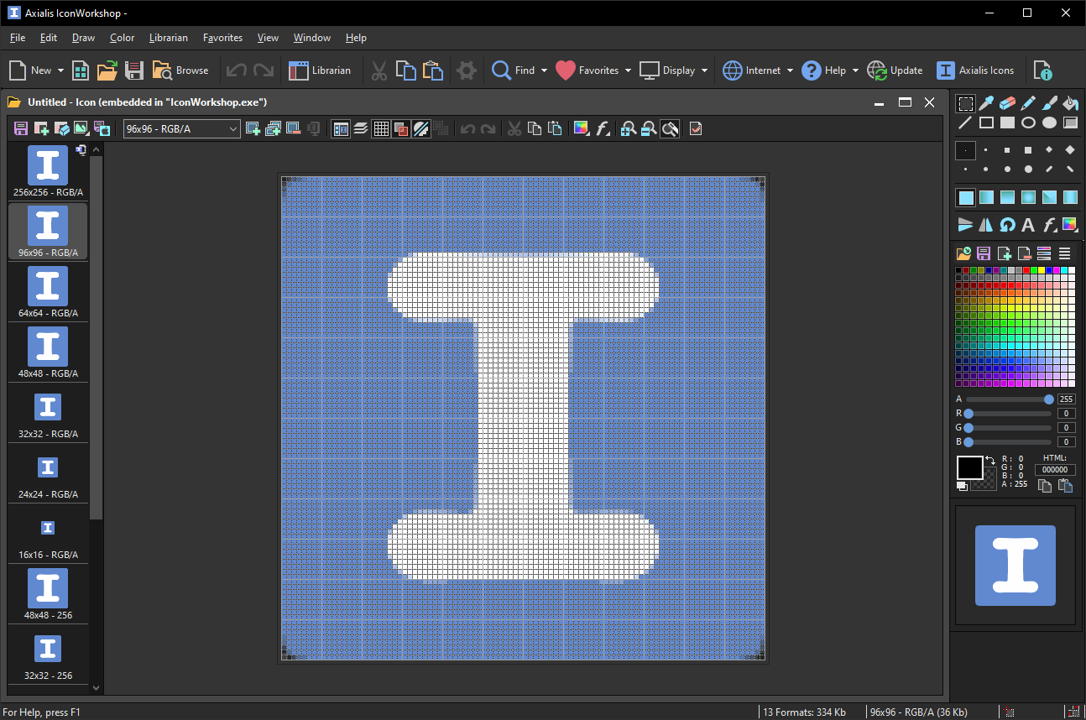Select the Eraser tool

[x=1007, y=102]
